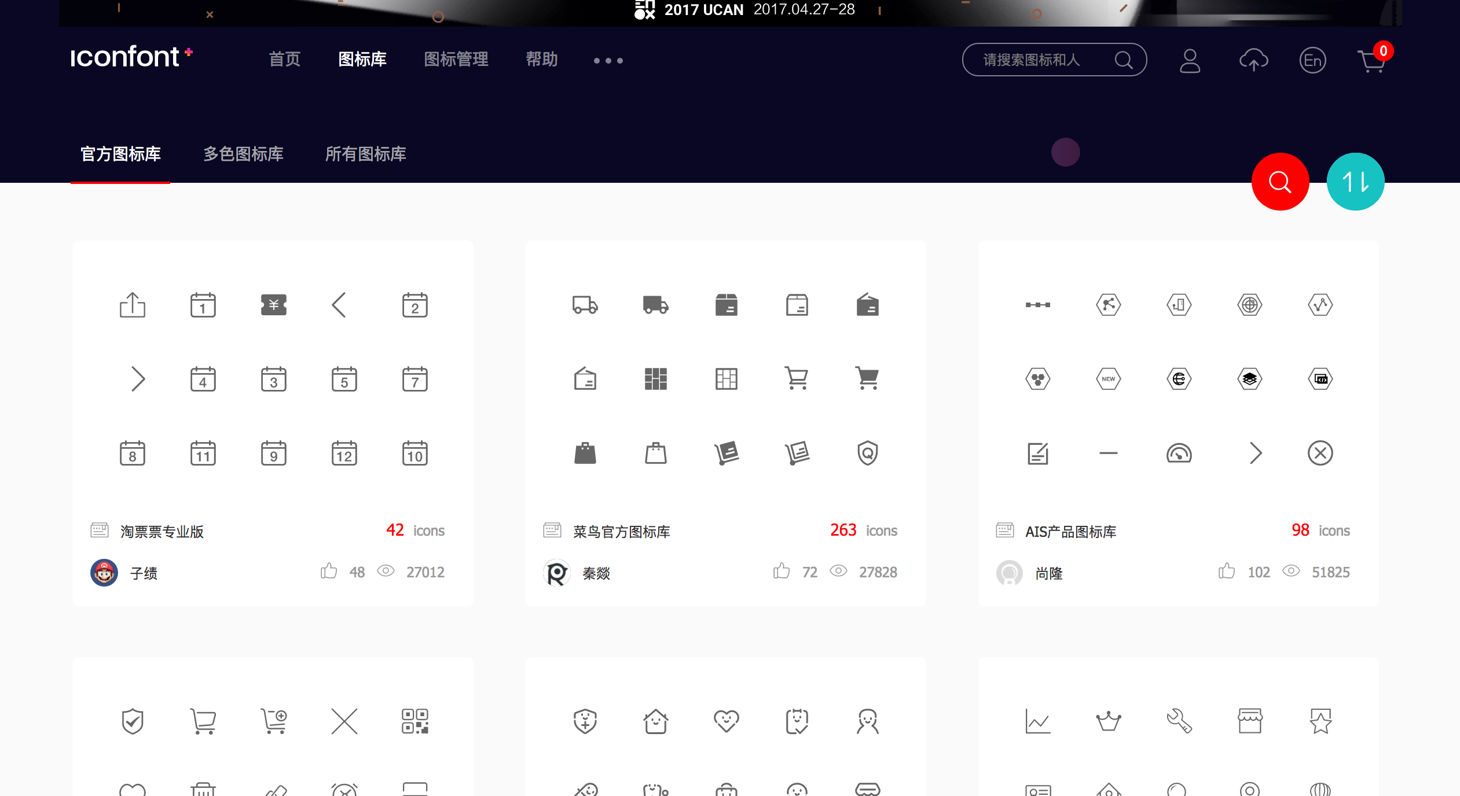Select the yen ticket coupon icon

(274, 305)
